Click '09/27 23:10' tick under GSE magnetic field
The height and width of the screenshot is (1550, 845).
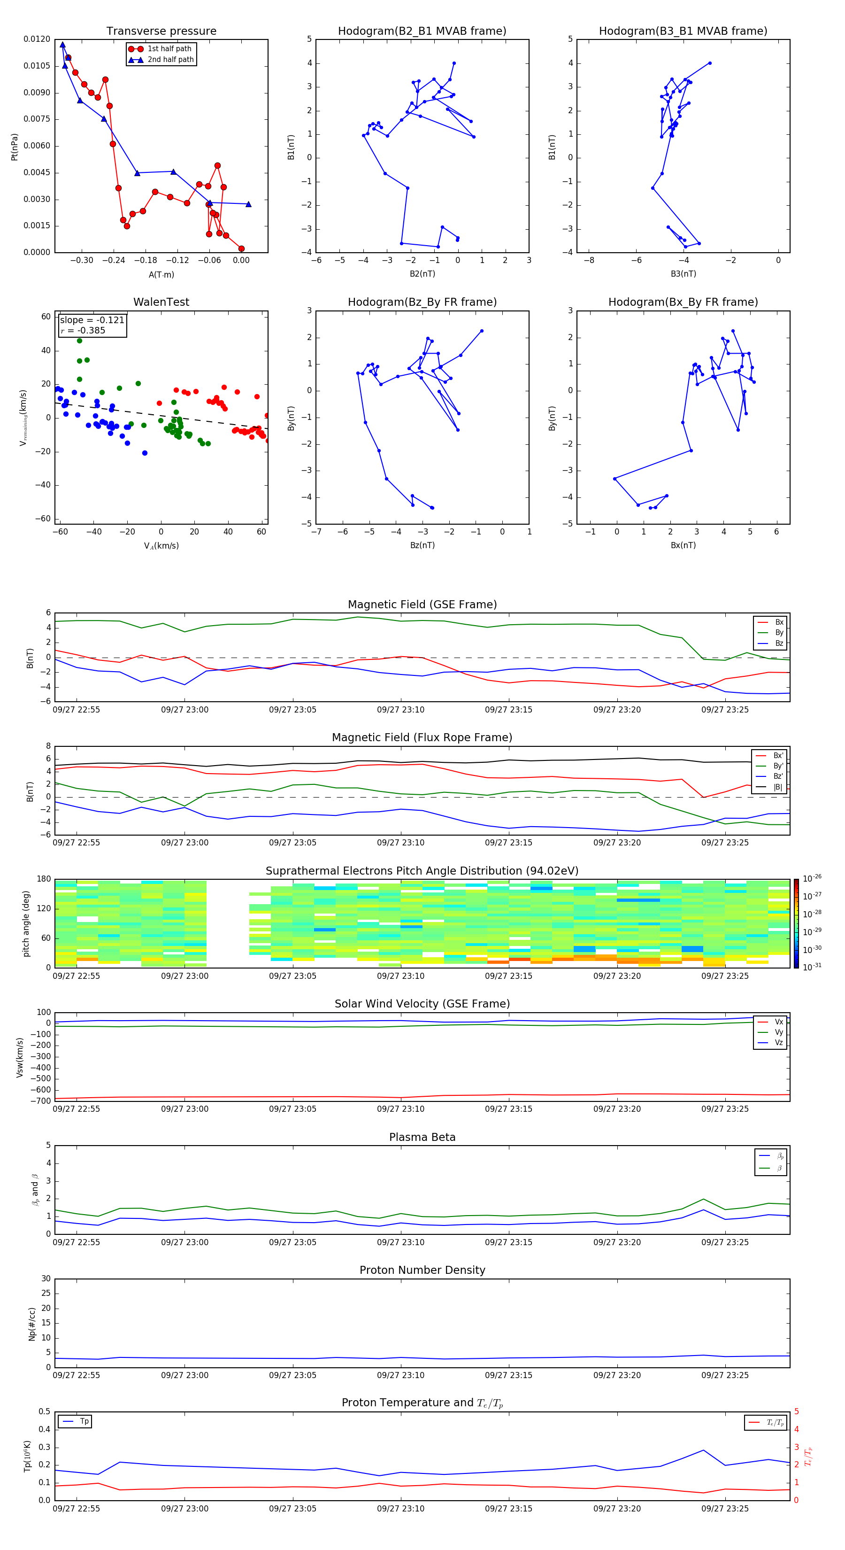tap(400, 710)
